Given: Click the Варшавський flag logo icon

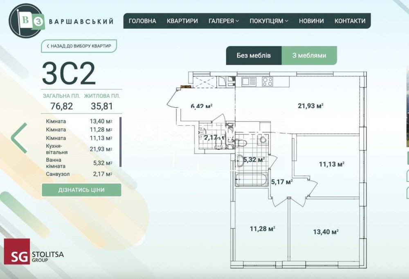Looking at the screenshot, I should [x=25, y=20].
